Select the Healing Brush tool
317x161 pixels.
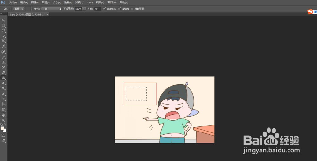click(x=3, y=52)
